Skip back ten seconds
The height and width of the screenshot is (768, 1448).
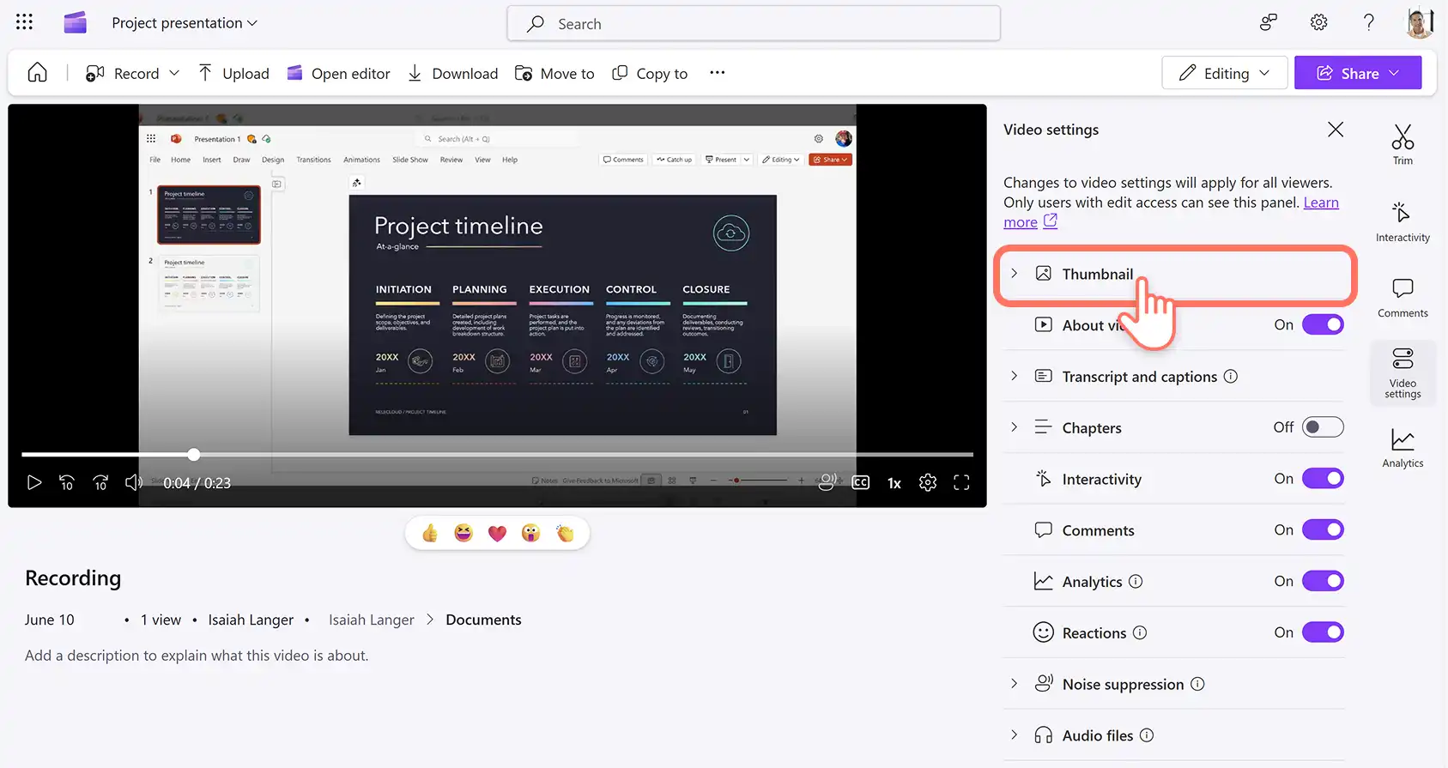coord(66,483)
